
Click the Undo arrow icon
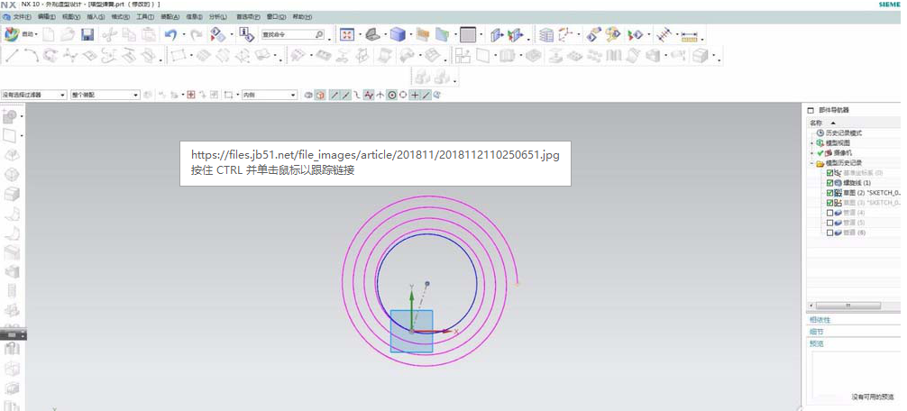point(170,34)
